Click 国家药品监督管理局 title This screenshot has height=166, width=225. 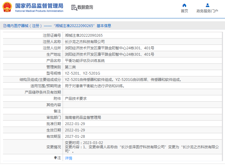tap(39, 6)
